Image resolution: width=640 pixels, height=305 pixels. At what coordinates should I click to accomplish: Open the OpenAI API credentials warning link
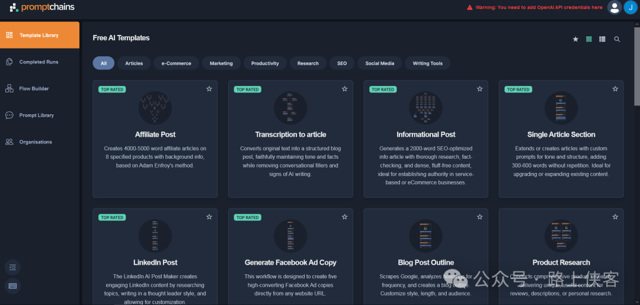coord(539,7)
